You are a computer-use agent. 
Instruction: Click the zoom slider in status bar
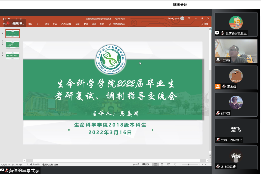(189, 164)
